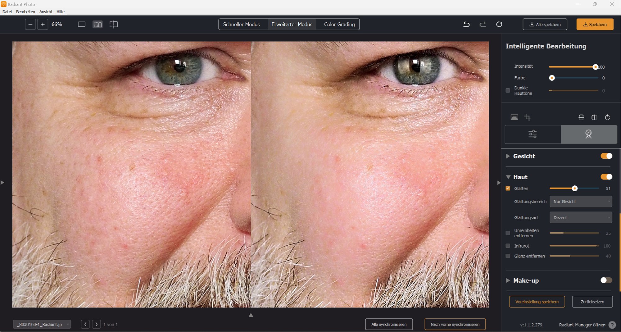Click the Glätten slider handle
621x332 pixels.
click(574, 188)
